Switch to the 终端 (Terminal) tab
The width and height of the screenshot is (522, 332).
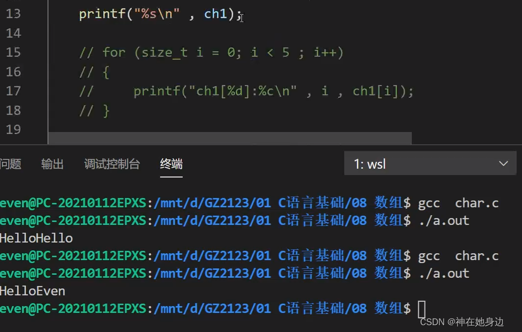(171, 164)
